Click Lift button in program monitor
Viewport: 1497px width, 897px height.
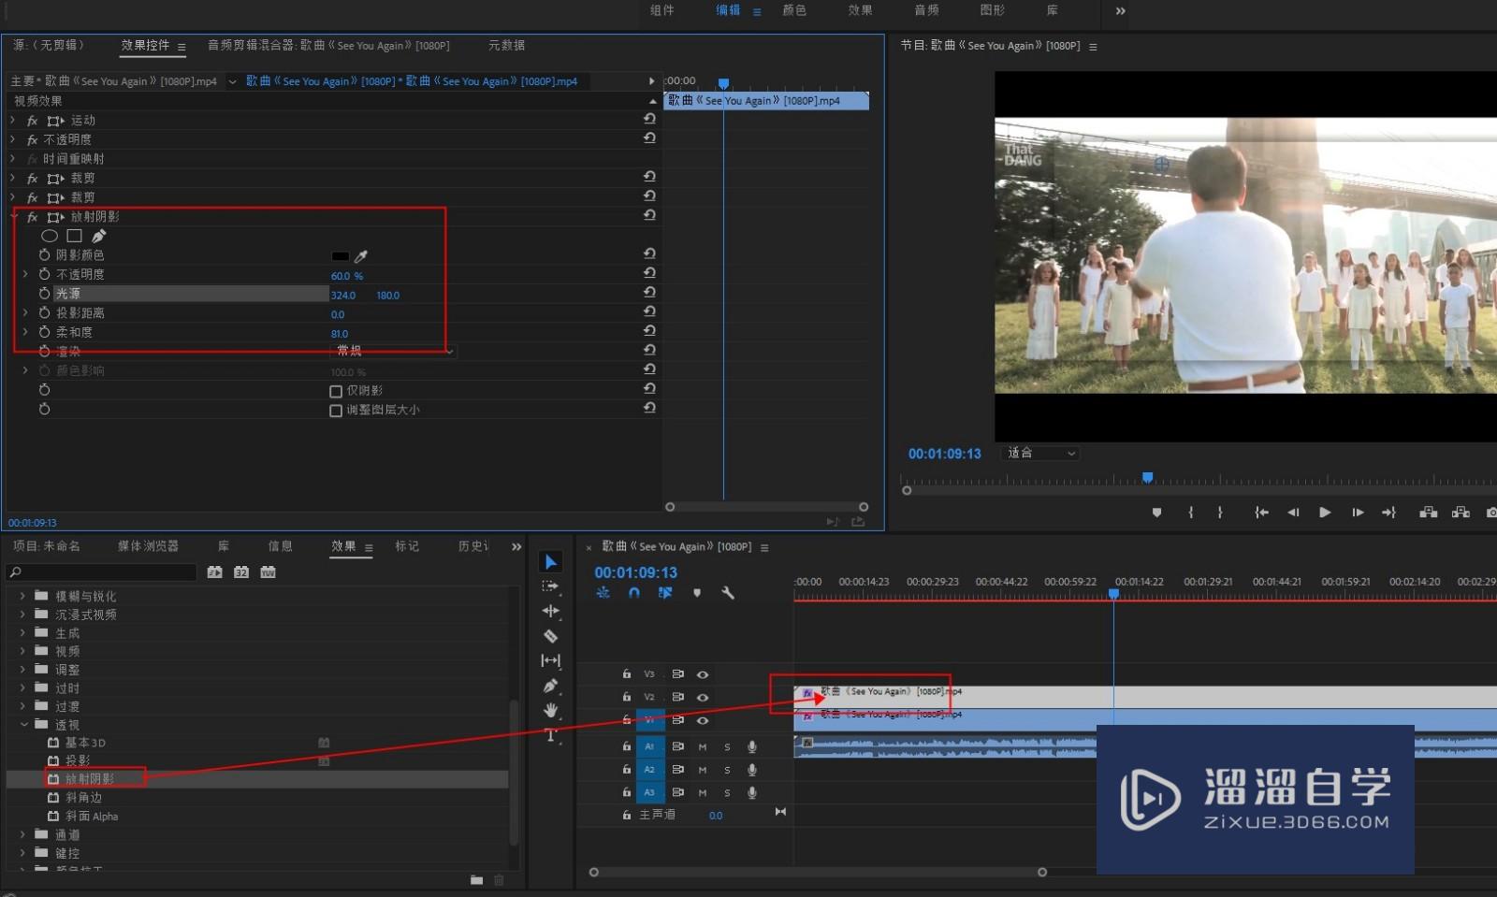(x=1428, y=513)
